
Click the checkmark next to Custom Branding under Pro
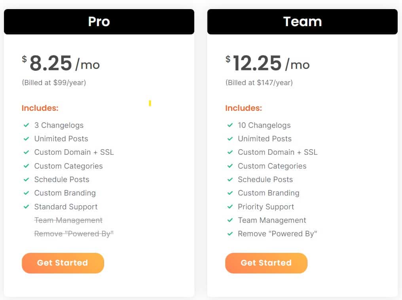(27, 193)
